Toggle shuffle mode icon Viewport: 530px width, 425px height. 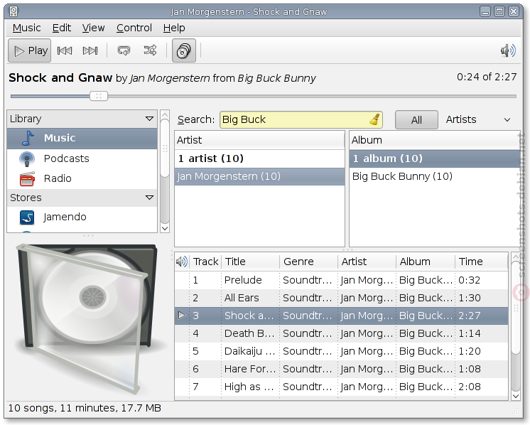click(x=150, y=50)
